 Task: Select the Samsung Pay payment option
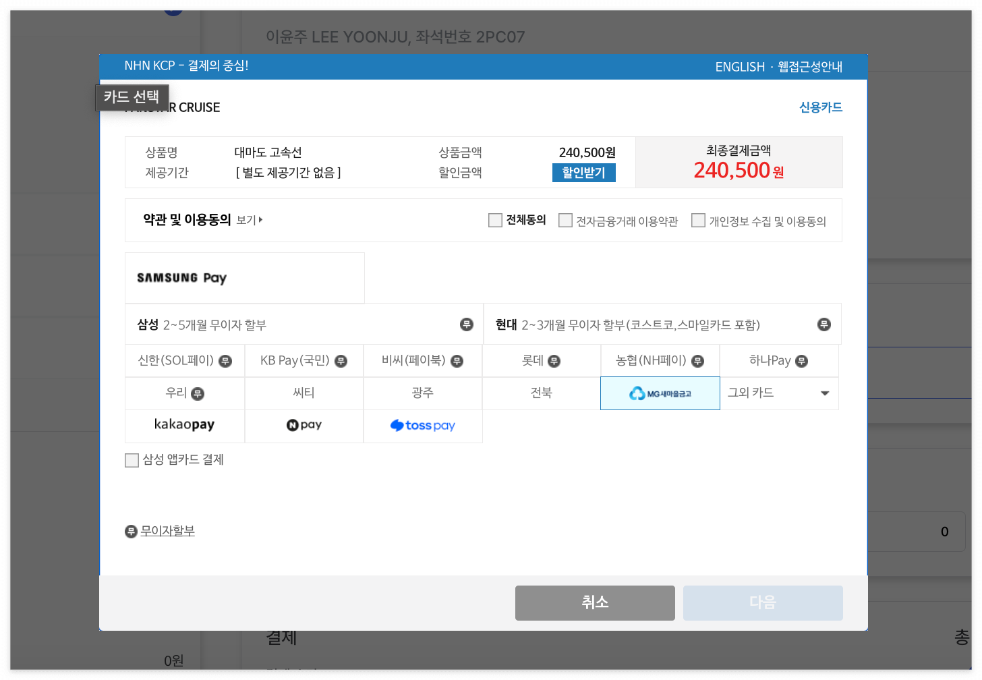pyautogui.click(x=182, y=277)
